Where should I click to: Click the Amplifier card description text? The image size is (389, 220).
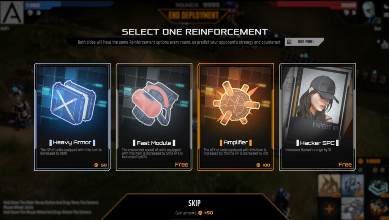click(x=236, y=152)
